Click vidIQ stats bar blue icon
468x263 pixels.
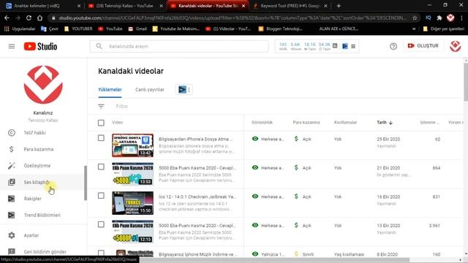pyautogui.click(x=344, y=46)
